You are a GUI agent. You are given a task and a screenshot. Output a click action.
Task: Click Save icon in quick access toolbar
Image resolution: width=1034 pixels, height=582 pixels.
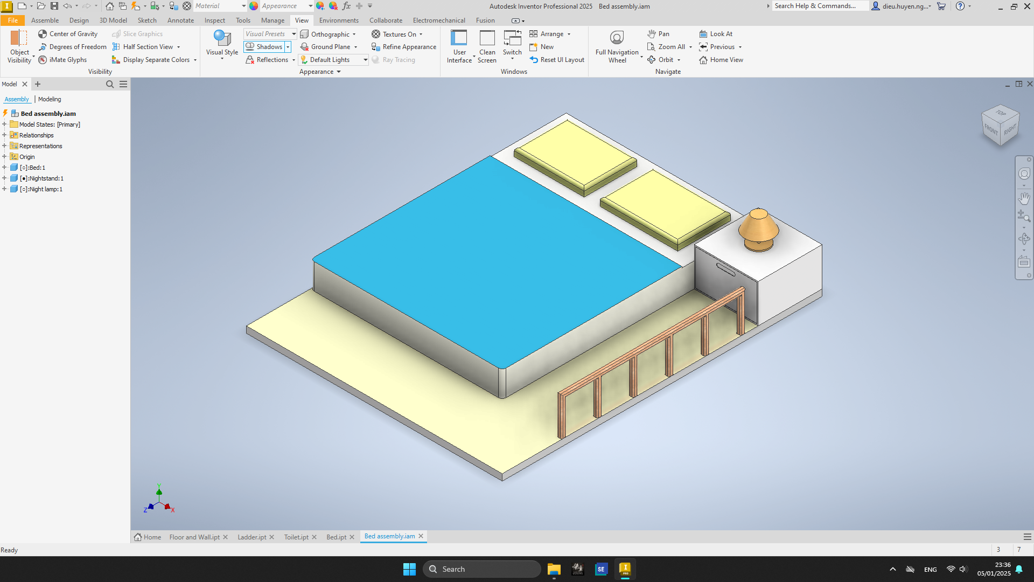point(54,6)
